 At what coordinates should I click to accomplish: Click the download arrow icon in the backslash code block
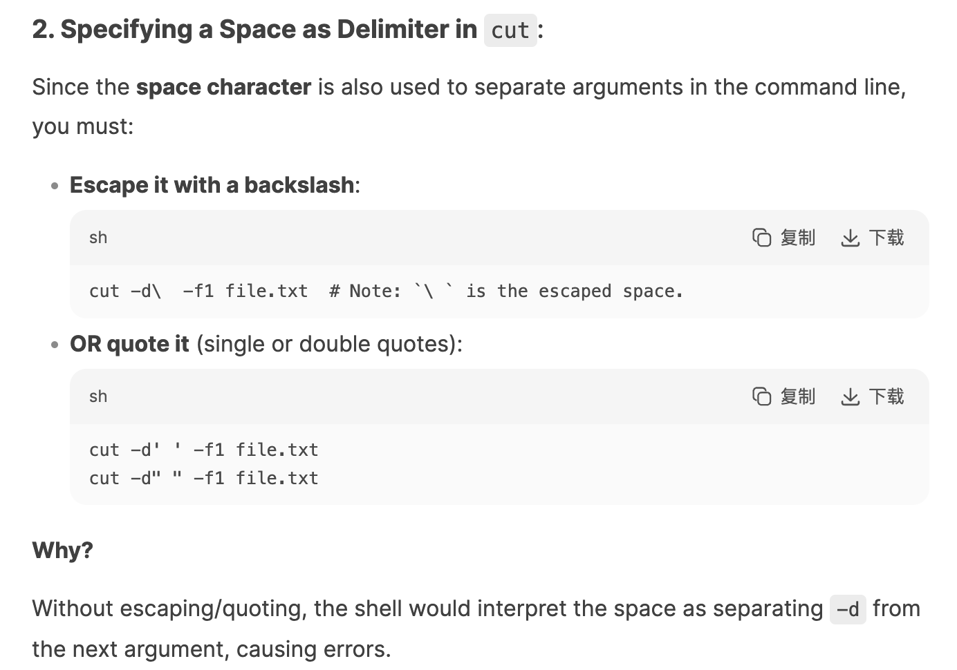(x=850, y=238)
